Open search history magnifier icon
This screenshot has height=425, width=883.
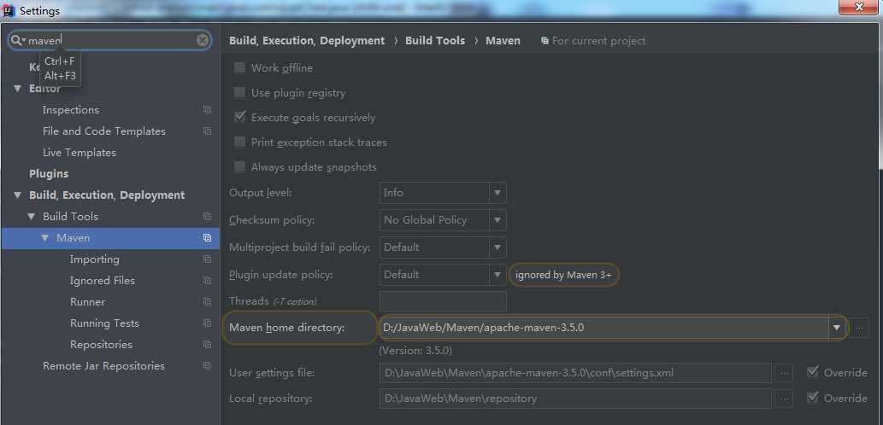coord(18,40)
